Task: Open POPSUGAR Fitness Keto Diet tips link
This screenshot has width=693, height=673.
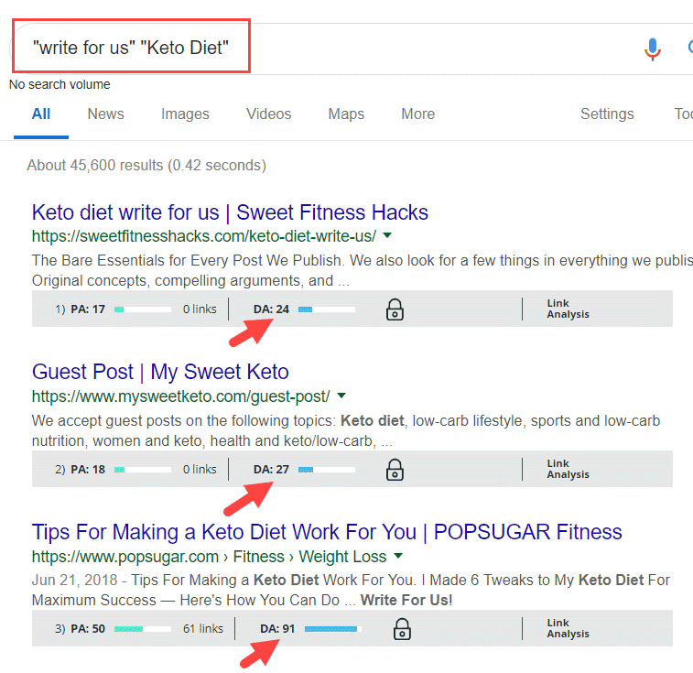Action: pos(327,532)
